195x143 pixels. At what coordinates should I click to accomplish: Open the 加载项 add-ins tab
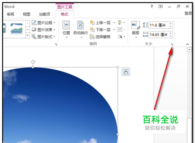coord(44,14)
